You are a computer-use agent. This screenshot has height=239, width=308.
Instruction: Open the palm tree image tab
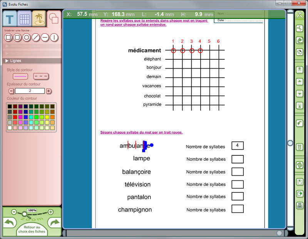pyautogui.click(x=39, y=18)
